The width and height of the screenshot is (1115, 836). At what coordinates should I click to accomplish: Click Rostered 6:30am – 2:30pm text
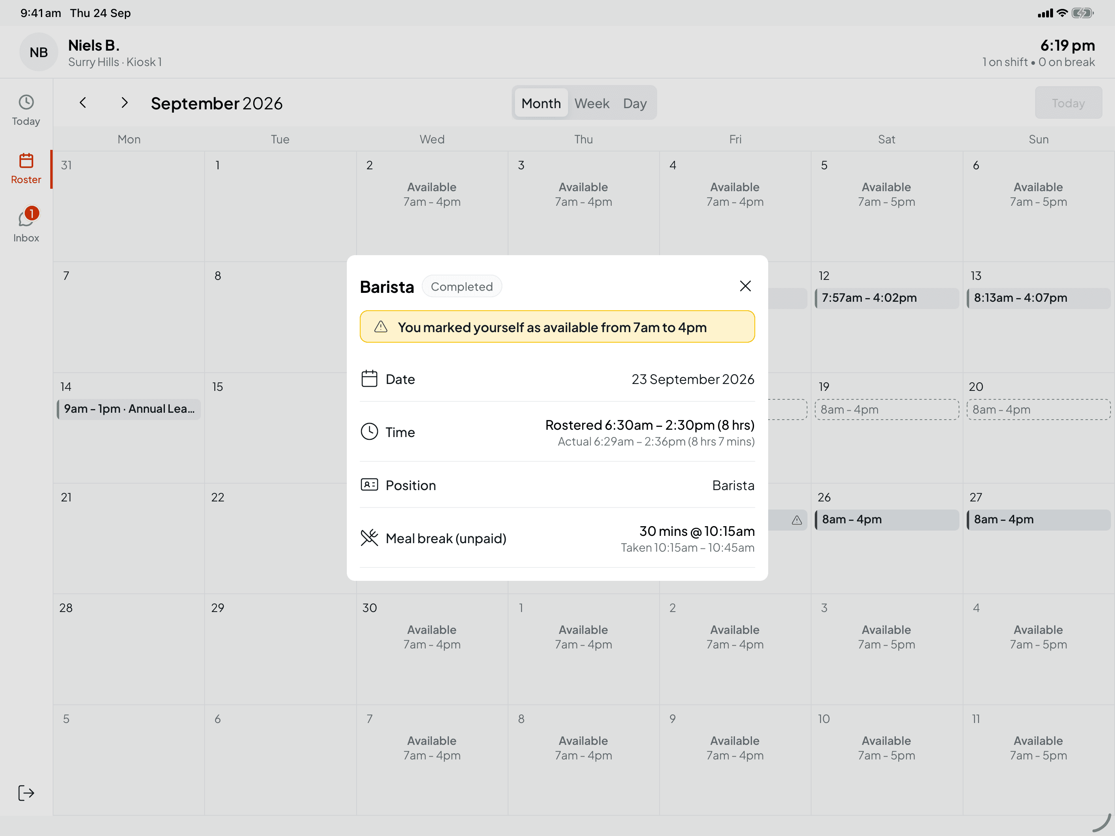[x=650, y=425]
